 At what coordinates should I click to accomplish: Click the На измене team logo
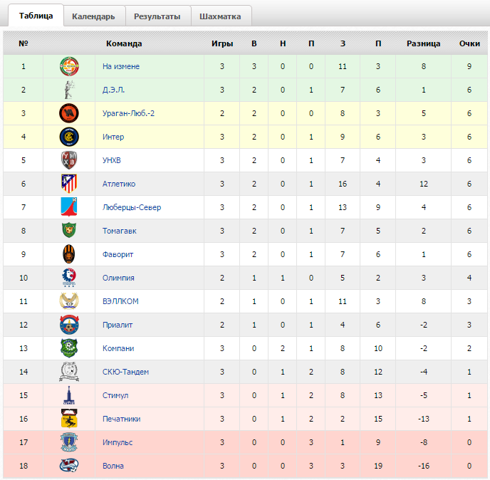point(69,66)
